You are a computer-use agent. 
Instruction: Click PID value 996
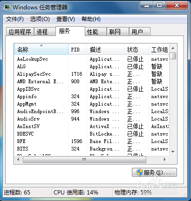[75, 111]
